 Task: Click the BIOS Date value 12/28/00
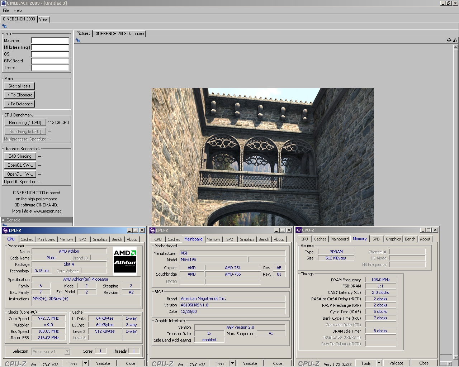[x=232, y=311]
